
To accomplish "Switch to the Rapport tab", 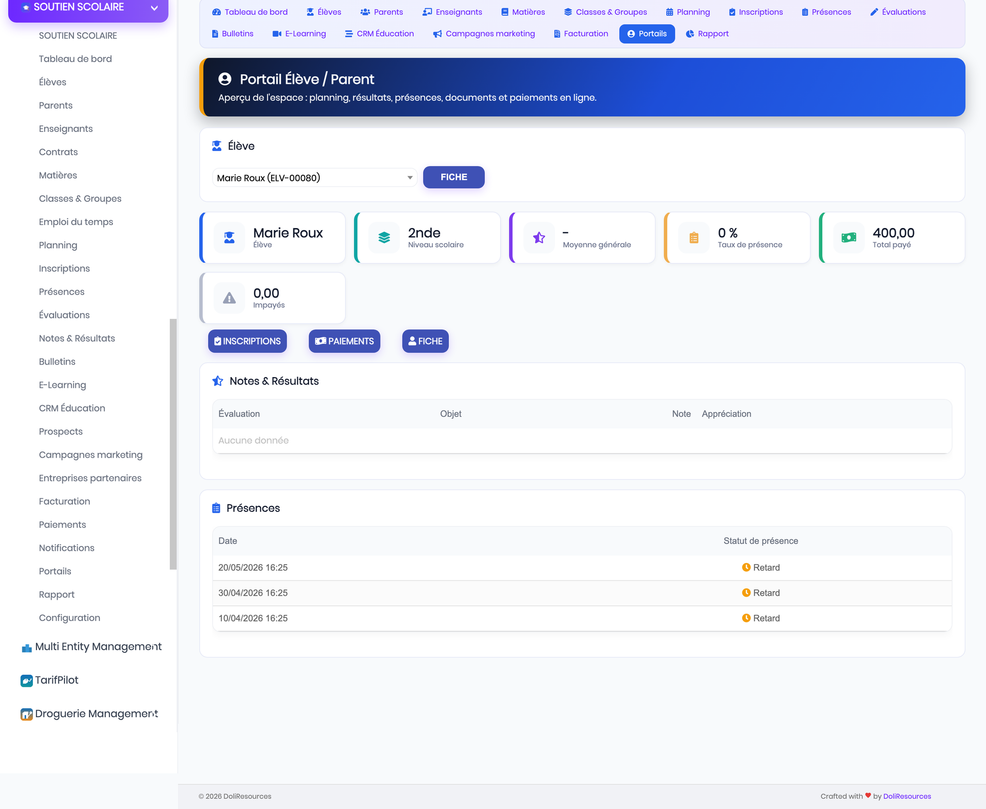I will [707, 34].
